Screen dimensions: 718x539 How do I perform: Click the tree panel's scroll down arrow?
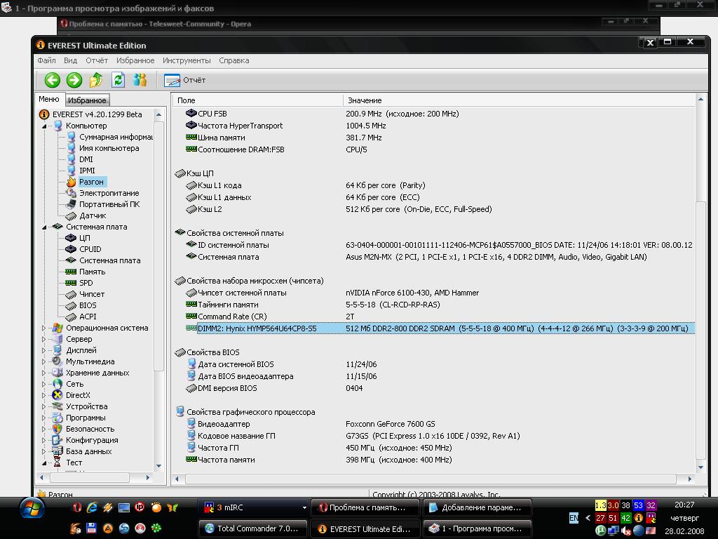tap(158, 466)
